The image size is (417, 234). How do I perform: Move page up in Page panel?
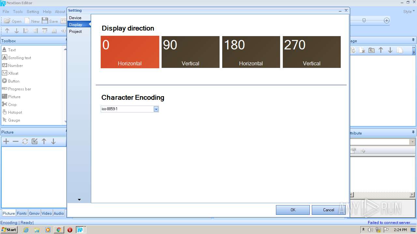[381, 50]
